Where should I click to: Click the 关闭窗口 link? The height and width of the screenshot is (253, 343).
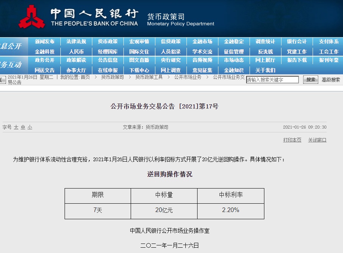317,140
